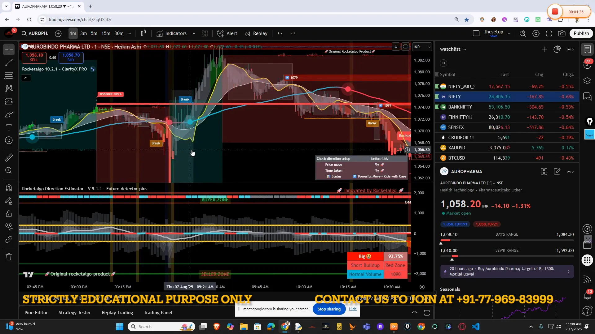Hide all drawings with eye icon
Screen dimensions: 595x334
point(9,227)
